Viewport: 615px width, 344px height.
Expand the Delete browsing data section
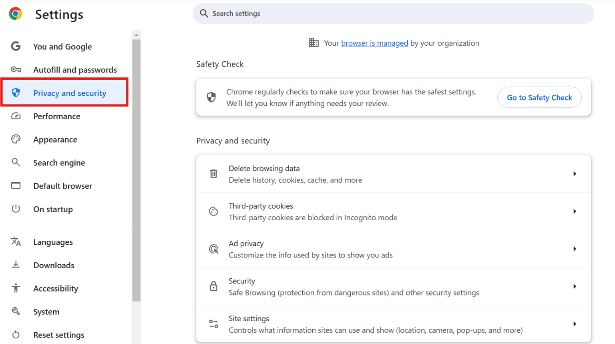[x=575, y=173]
